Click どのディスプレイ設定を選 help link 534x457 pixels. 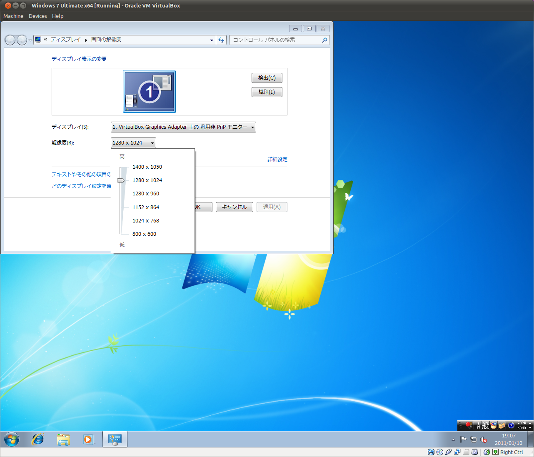coord(82,186)
